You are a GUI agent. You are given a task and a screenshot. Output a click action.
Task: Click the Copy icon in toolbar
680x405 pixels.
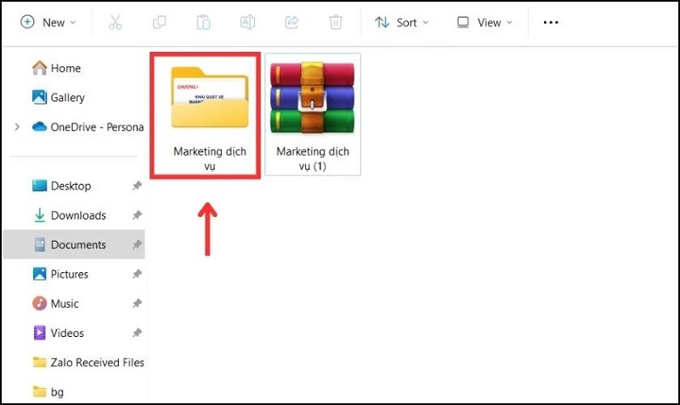tap(159, 23)
